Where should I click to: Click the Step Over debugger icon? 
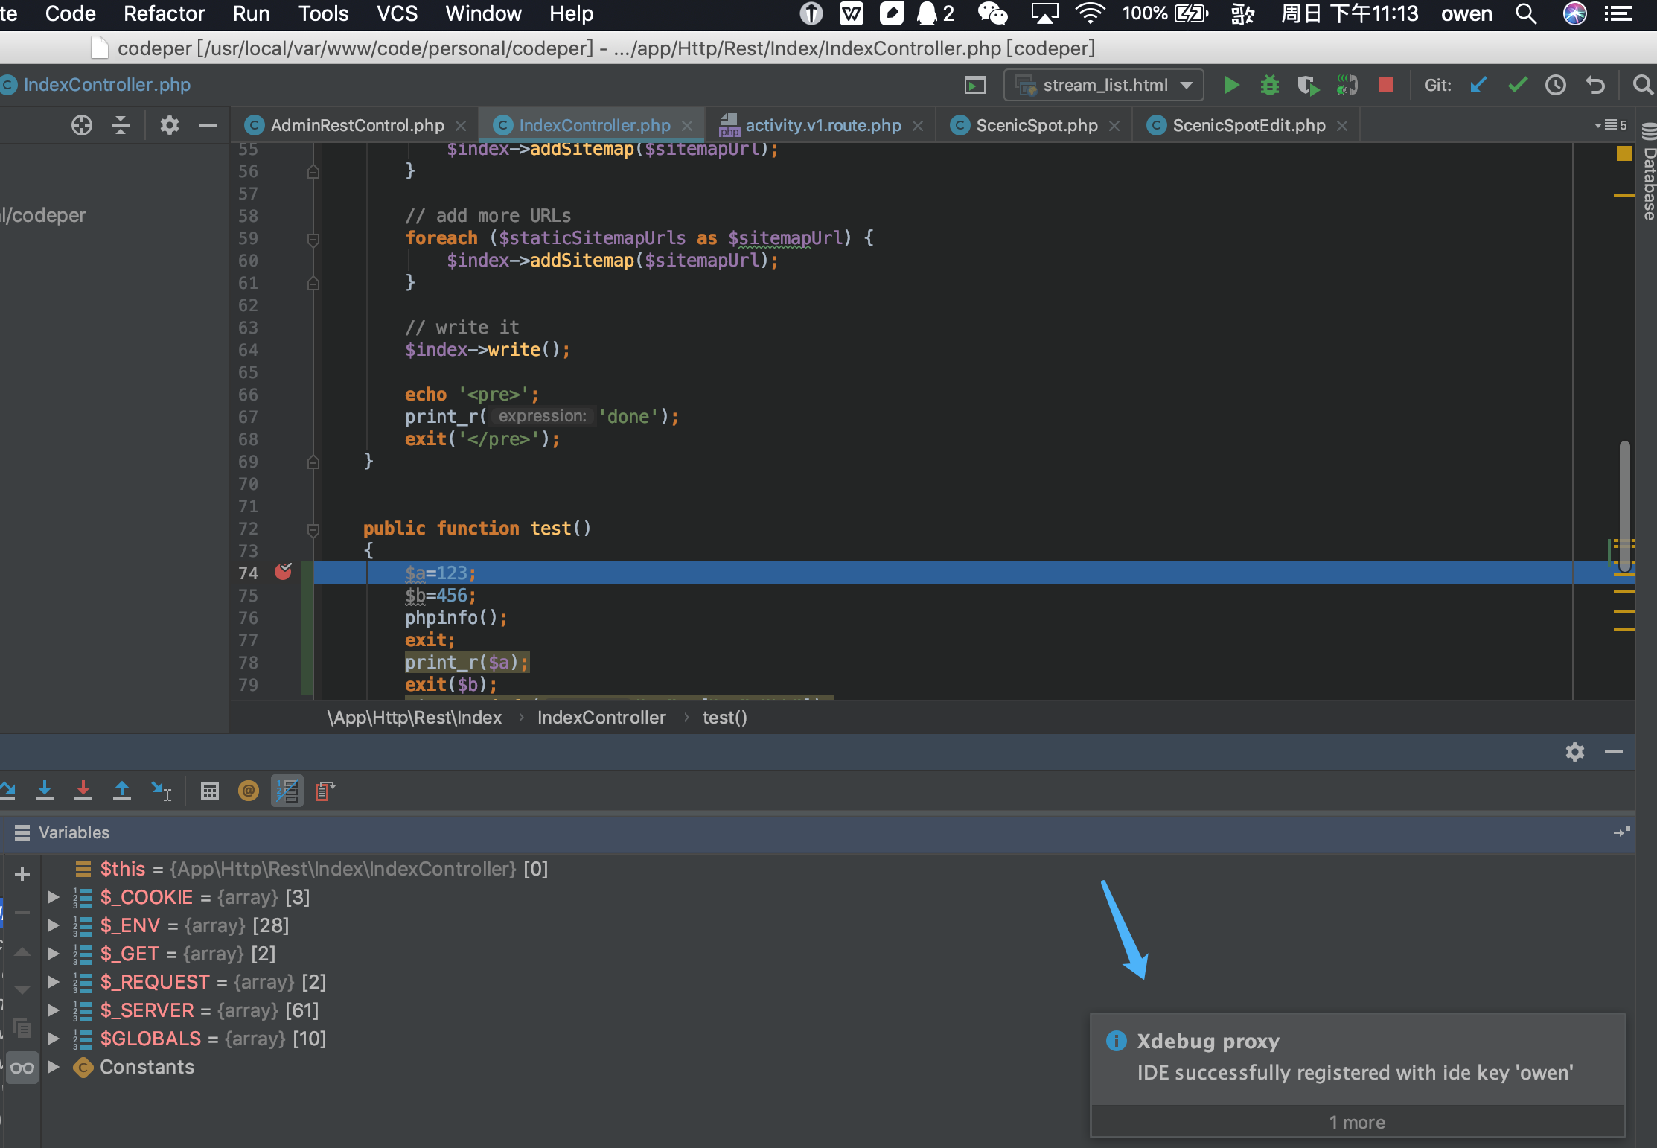[7, 791]
